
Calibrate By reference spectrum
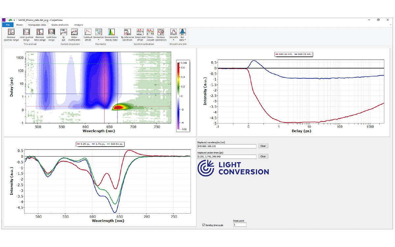(x=127, y=34)
